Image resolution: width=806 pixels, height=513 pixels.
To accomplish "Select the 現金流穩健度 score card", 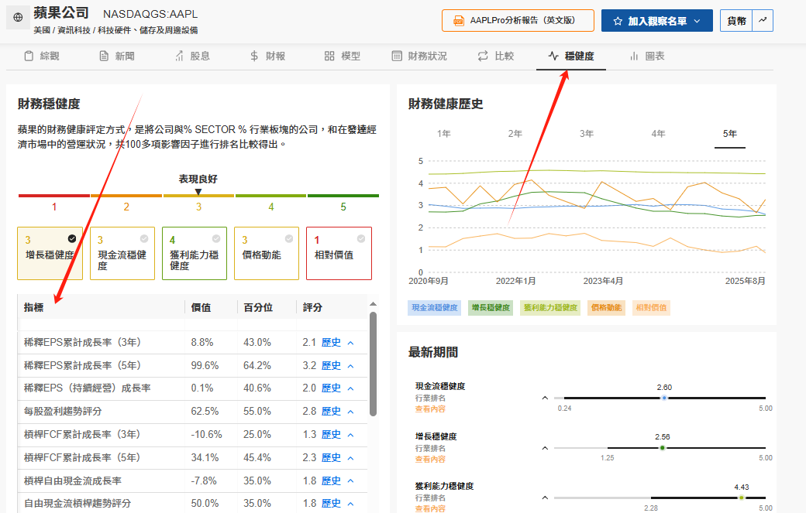I will (x=122, y=254).
